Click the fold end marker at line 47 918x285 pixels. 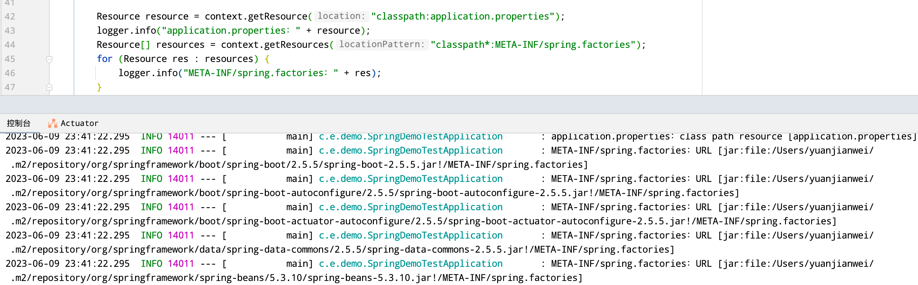point(50,87)
